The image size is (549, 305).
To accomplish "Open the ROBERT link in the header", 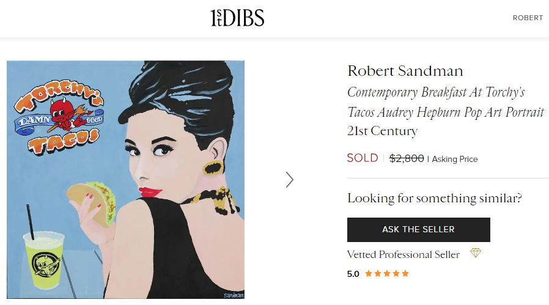I will point(528,18).
